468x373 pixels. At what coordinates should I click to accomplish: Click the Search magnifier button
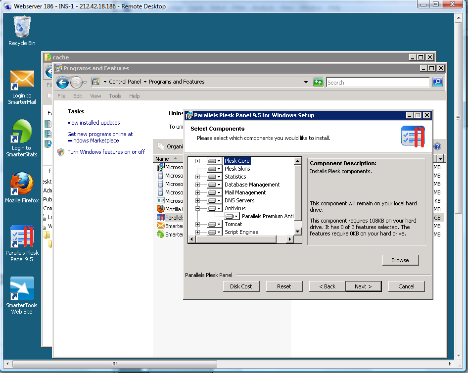pyautogui.click(x=437, y=82)
